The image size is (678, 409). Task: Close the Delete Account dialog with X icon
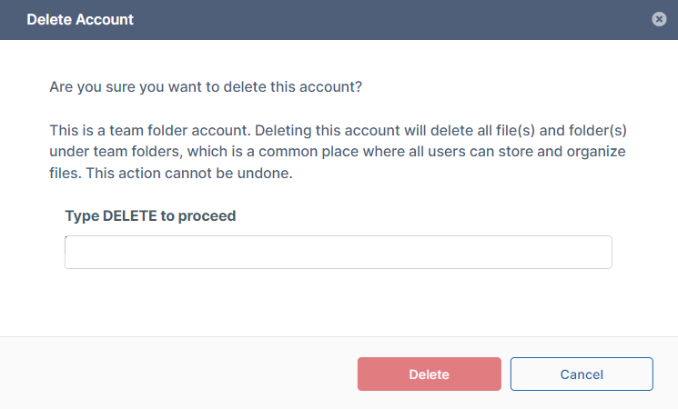coord(659,19)
